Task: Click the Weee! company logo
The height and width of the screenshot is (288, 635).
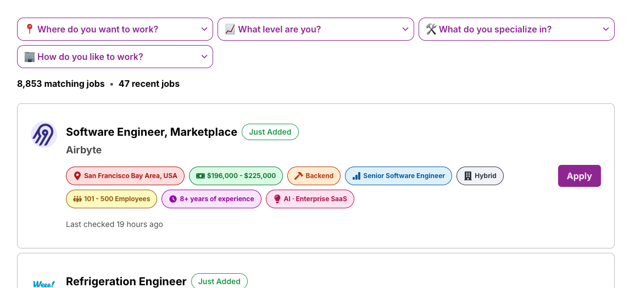Action: (44, 284)
